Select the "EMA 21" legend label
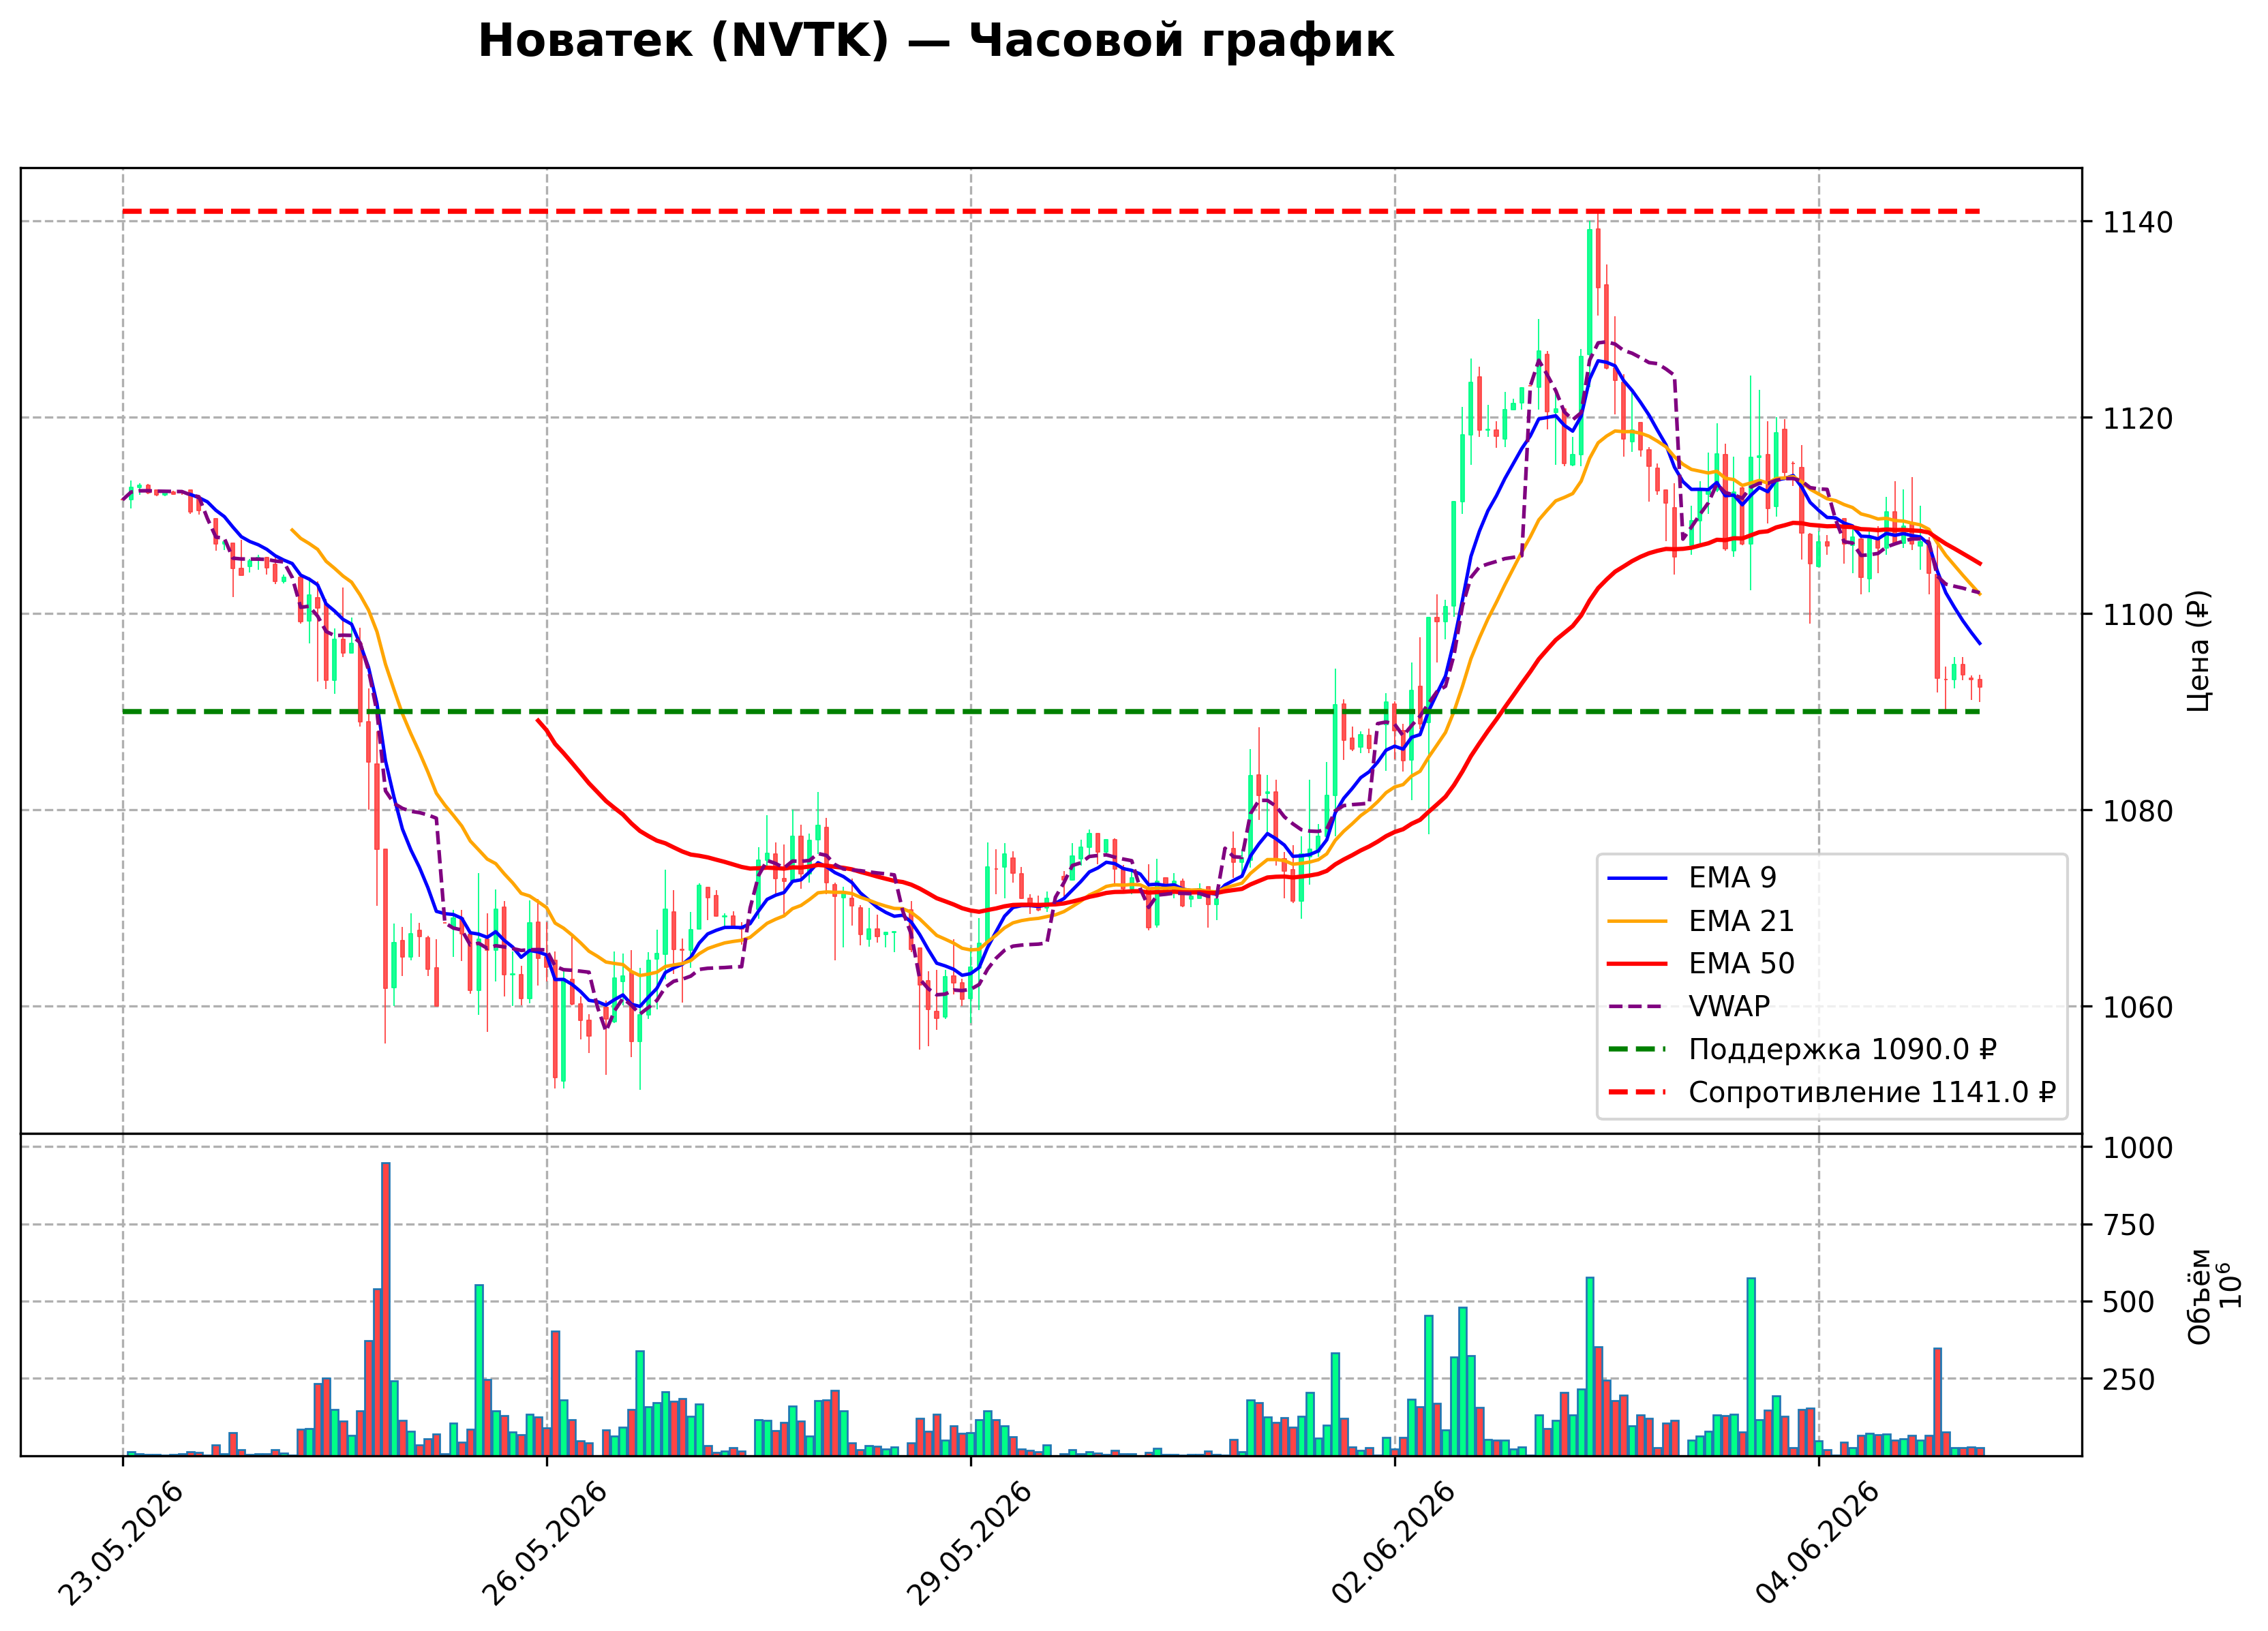 tap(1741, 921)
